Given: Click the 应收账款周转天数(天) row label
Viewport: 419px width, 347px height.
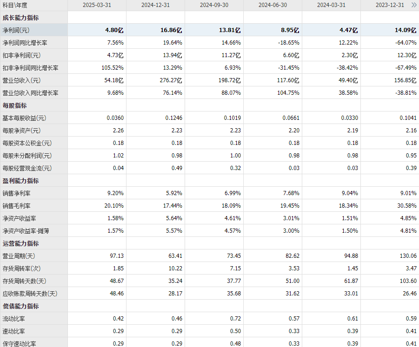Looking at the screenshot, I should point(30,294).
